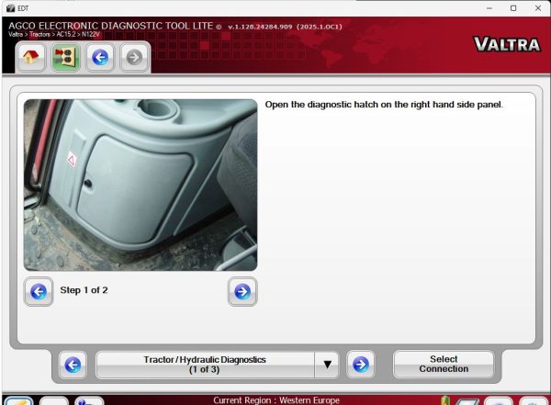Click the Valtra logo
The image size is (551, 405).
pos(507,45)
